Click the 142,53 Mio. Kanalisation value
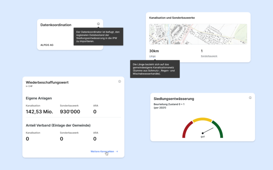 39,112
